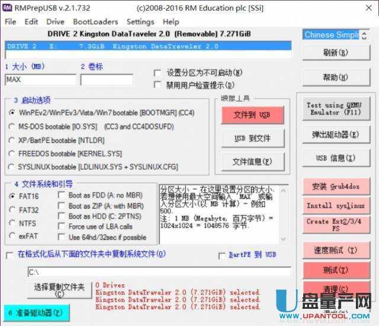
Task: Open the BootLoaders menu
Action: click(x=95, y=22)
